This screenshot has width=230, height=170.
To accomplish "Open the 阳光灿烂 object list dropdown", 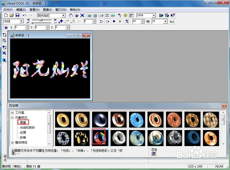I will [x=63, y=15].
